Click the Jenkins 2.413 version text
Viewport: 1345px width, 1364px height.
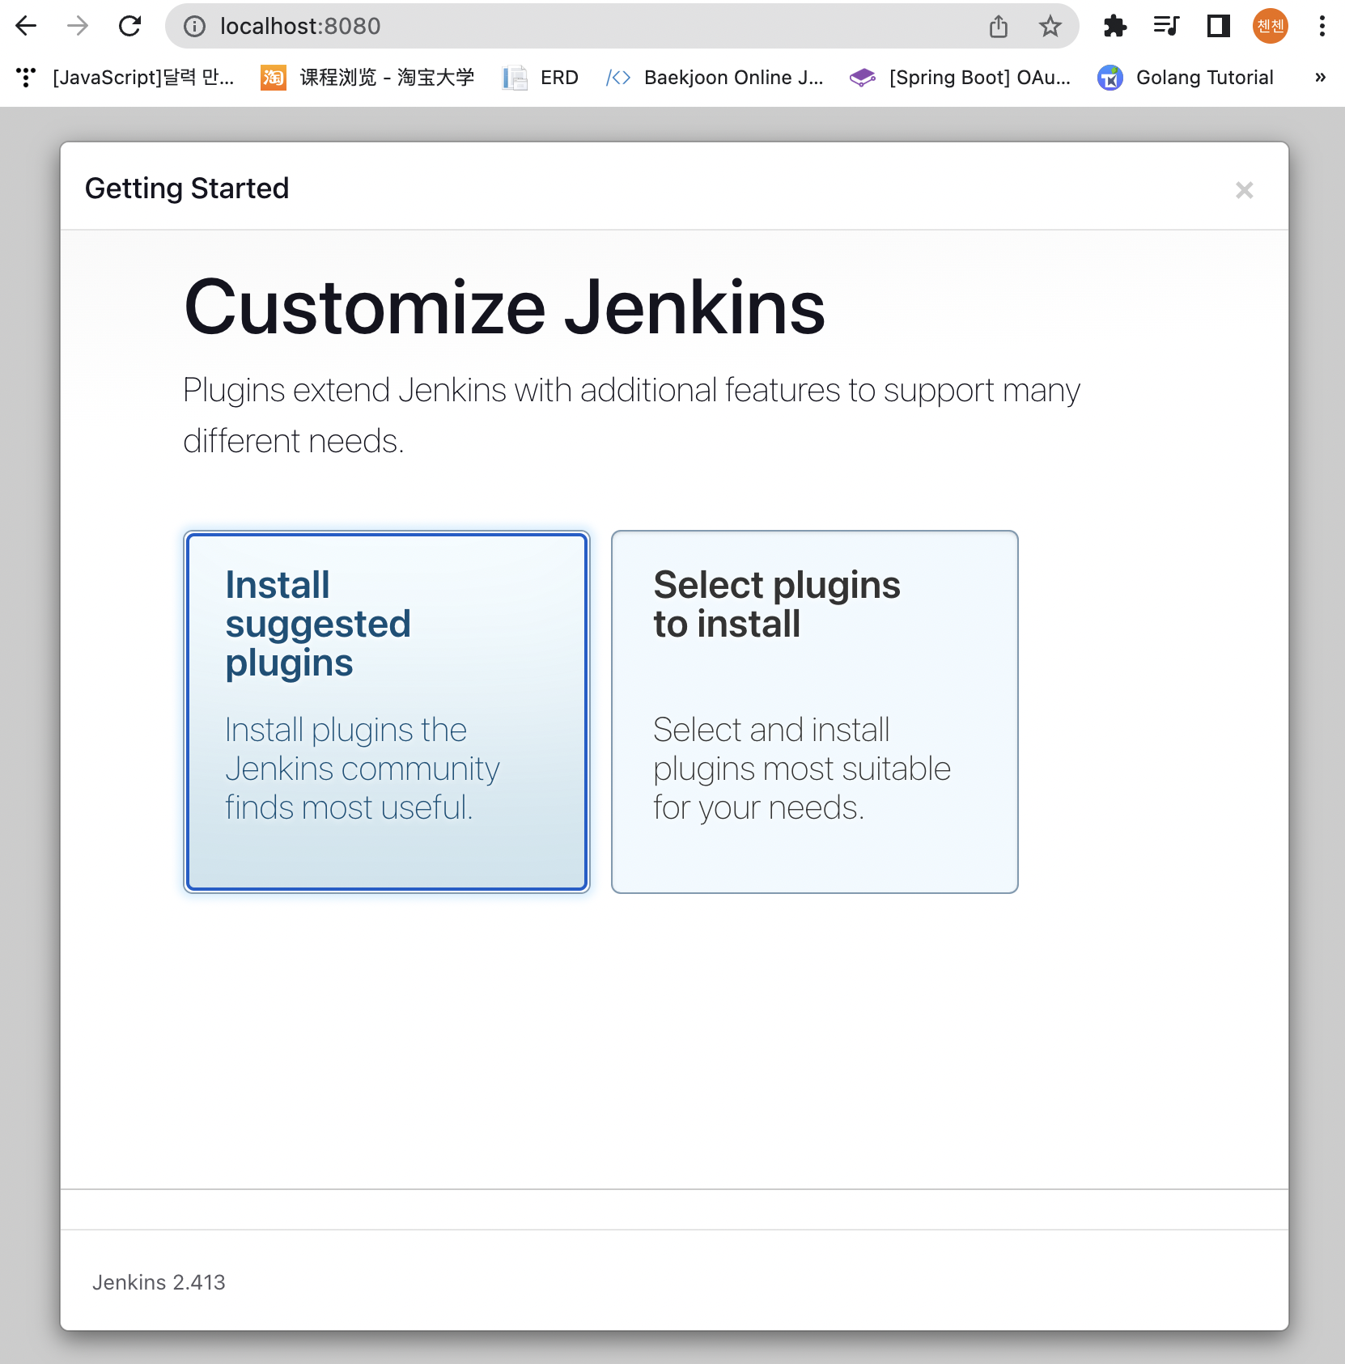pyautogui.click(x=159, y=1282)
